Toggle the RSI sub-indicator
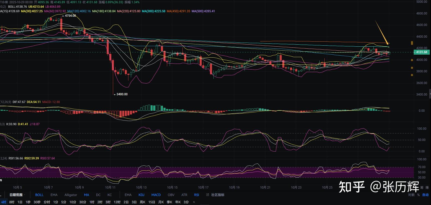 [x=196, y=195]
